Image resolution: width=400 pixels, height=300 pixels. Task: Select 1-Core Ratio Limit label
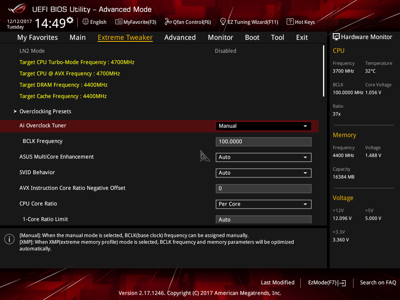(x=45, y=219)
